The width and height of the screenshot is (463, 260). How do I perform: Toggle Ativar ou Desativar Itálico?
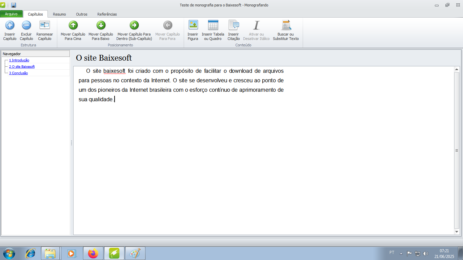pos(256,30)
